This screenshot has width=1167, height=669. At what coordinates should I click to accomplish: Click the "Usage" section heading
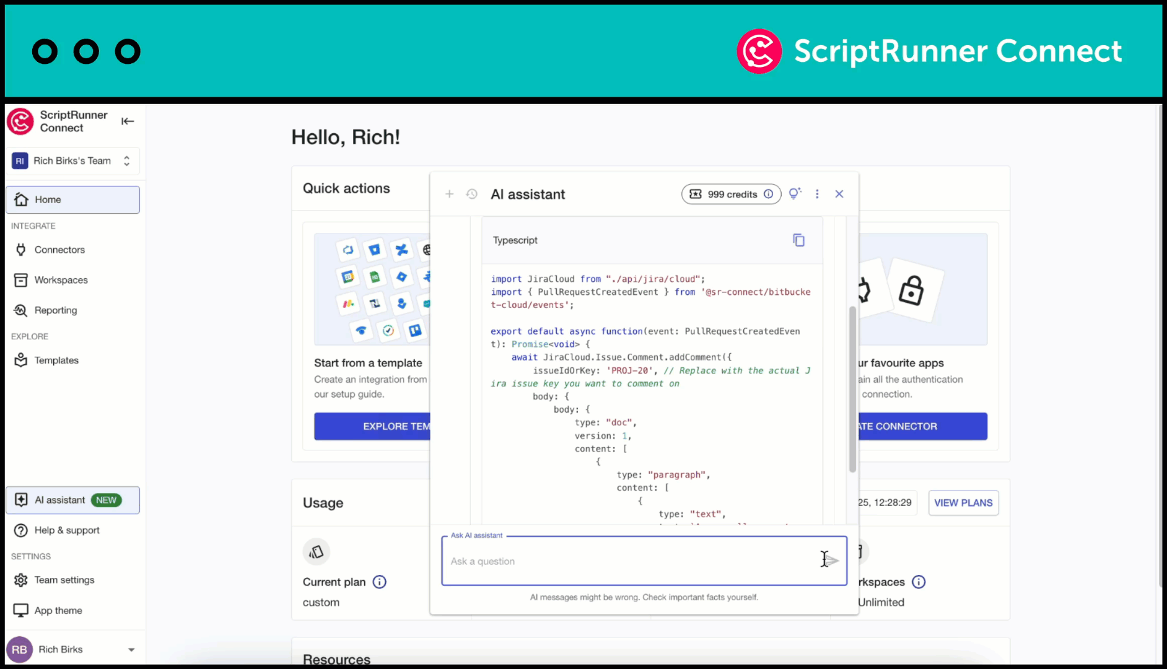pos(323,503)
